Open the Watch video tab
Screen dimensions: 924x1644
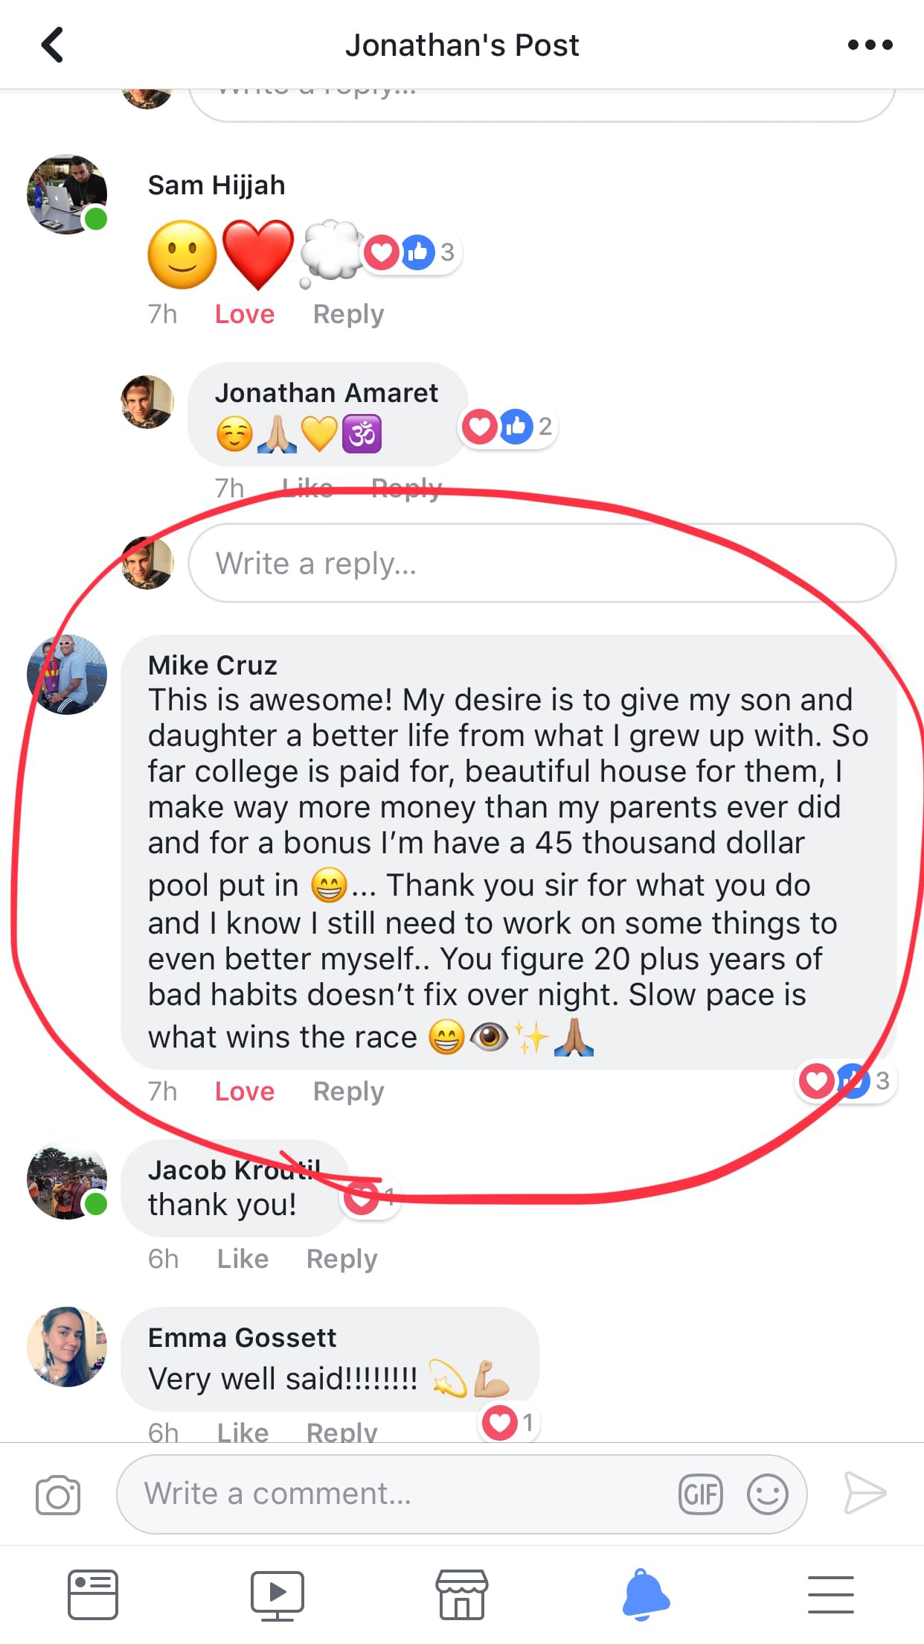pyautogui.click(x=277, y=1596)
